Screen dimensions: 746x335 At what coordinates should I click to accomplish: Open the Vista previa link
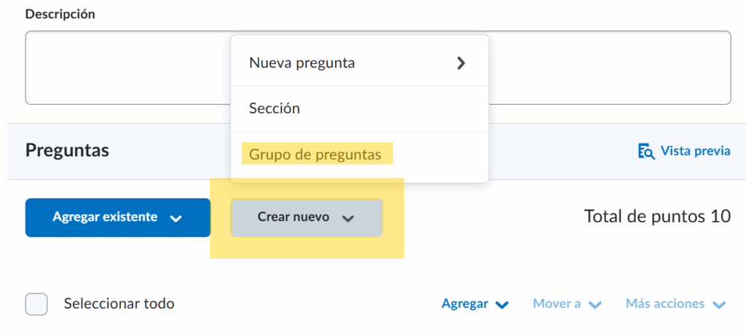pyautogui.click(x=695, y=151)
